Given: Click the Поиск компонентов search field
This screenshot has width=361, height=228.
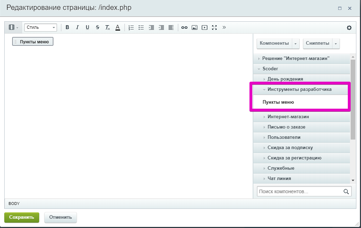Looking at the screenshot, I should 300,191.
